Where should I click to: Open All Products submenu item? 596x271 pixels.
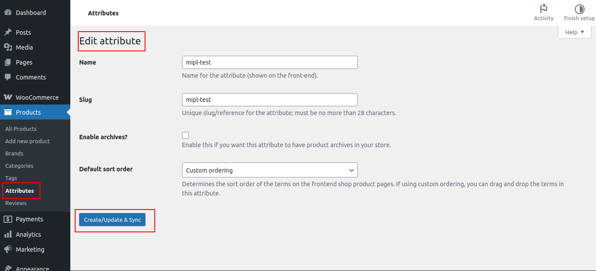[x=21, y=129]
